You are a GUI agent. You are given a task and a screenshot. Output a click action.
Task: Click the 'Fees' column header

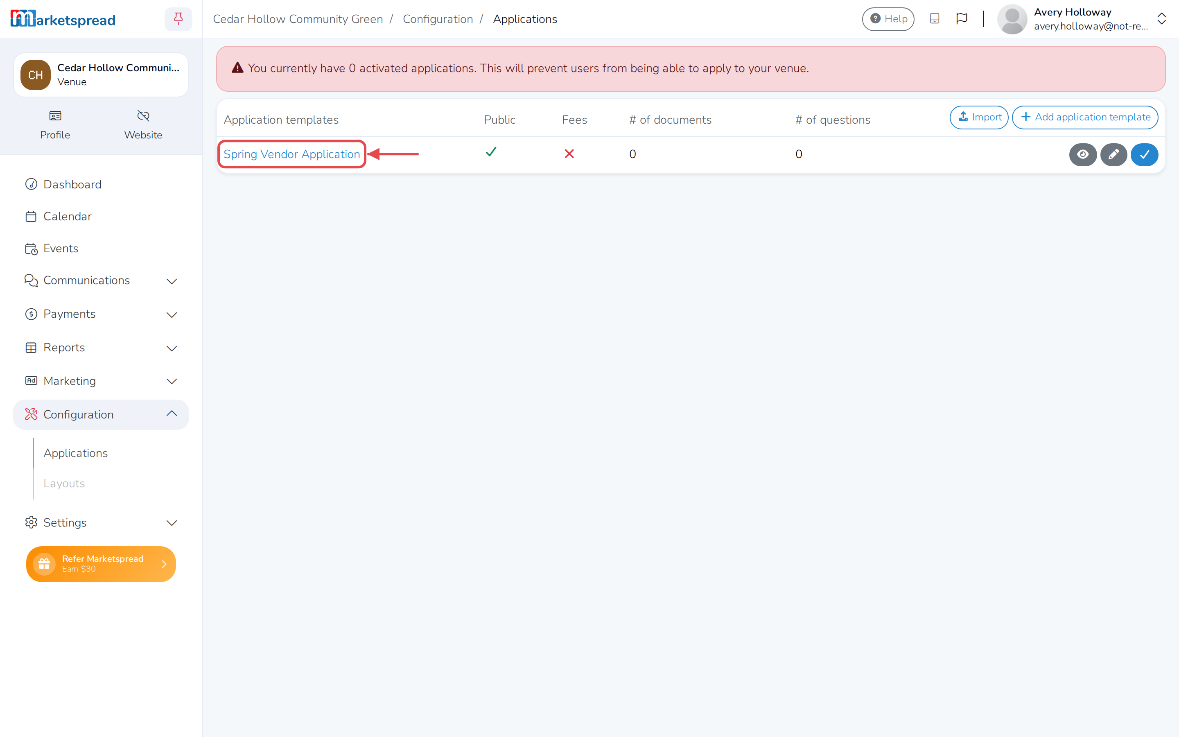574,120
